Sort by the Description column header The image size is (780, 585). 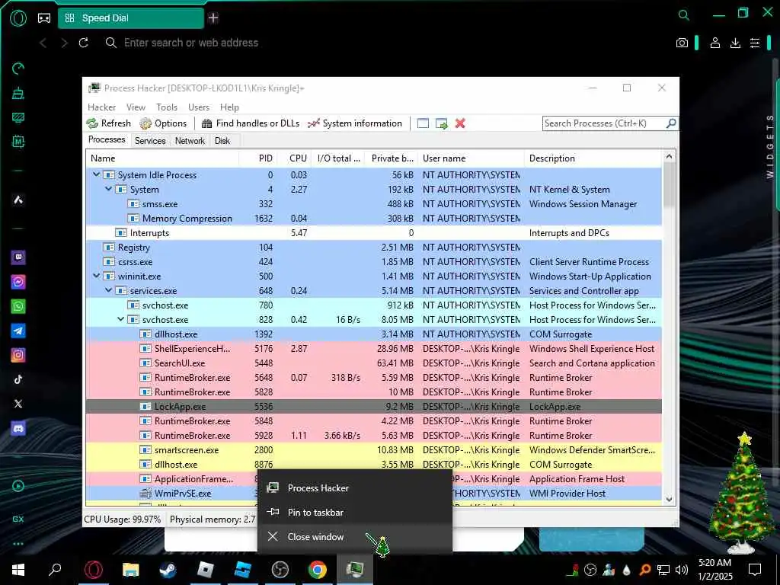(593, 158)
